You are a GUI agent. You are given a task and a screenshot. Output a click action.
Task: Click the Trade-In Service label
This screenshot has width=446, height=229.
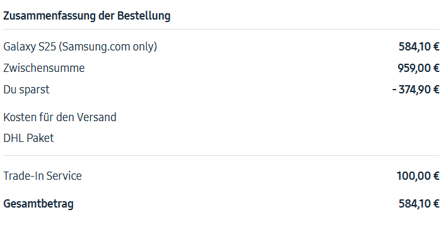(42, 176)
